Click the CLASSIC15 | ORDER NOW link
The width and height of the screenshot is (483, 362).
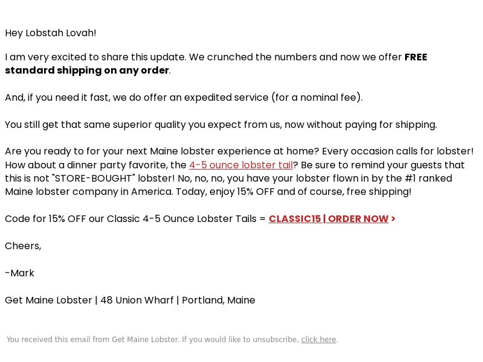tap(331, 218)
